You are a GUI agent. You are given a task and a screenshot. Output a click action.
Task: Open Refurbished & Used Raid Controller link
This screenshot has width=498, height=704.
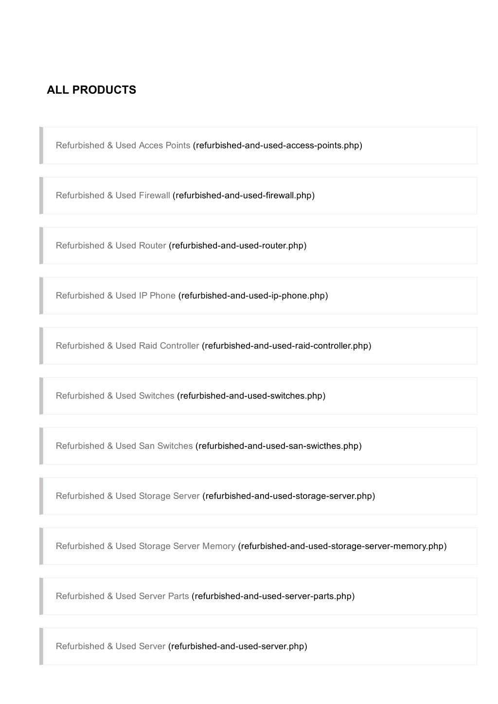[127, 345]
